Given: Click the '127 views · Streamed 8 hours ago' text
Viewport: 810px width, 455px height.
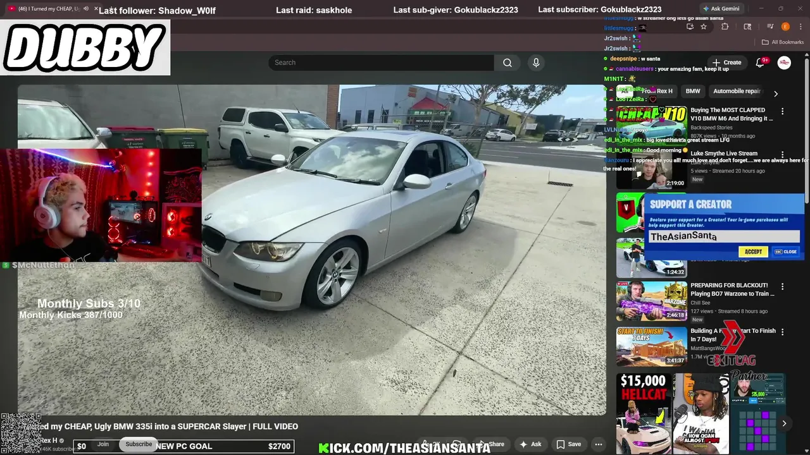Looking at the screenshot, I should pos(729,311).
